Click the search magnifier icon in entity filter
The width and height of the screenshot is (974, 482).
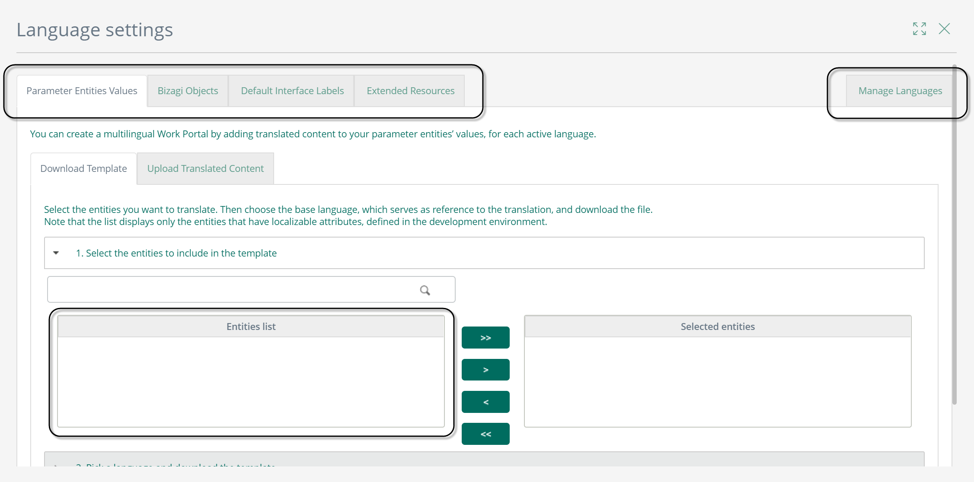(425, 289)
